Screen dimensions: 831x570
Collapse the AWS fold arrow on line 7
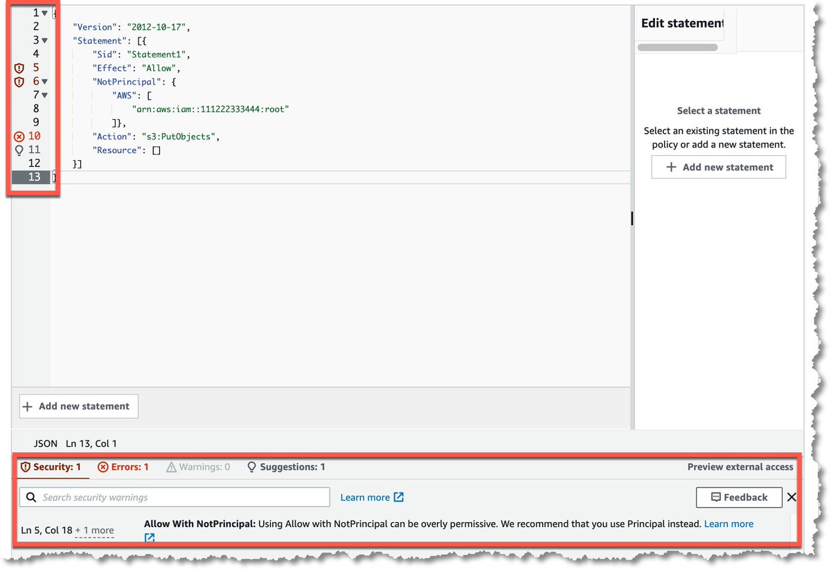(x=45, y=95)
